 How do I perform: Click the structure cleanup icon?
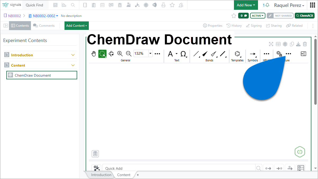279,54
